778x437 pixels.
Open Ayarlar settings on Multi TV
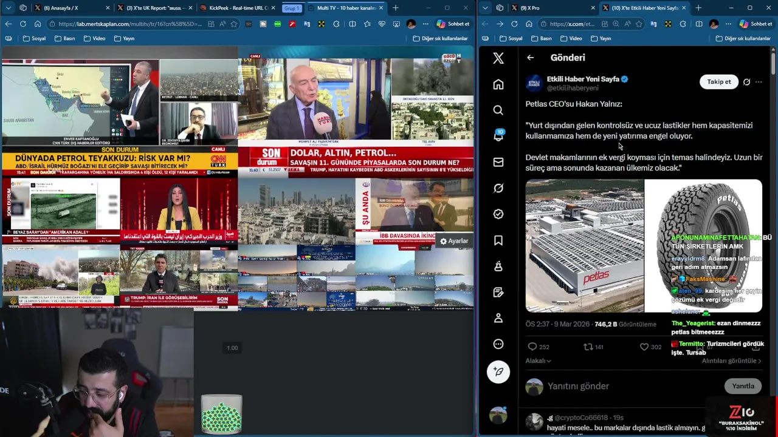454,241
